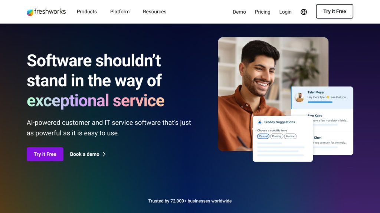Click the Freshworks logo icon

[30, 12]
